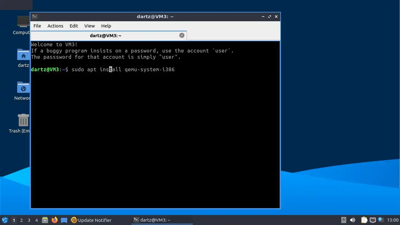Click the update notification tray icon
Viewport: 400px width, 225px height.
381,220
